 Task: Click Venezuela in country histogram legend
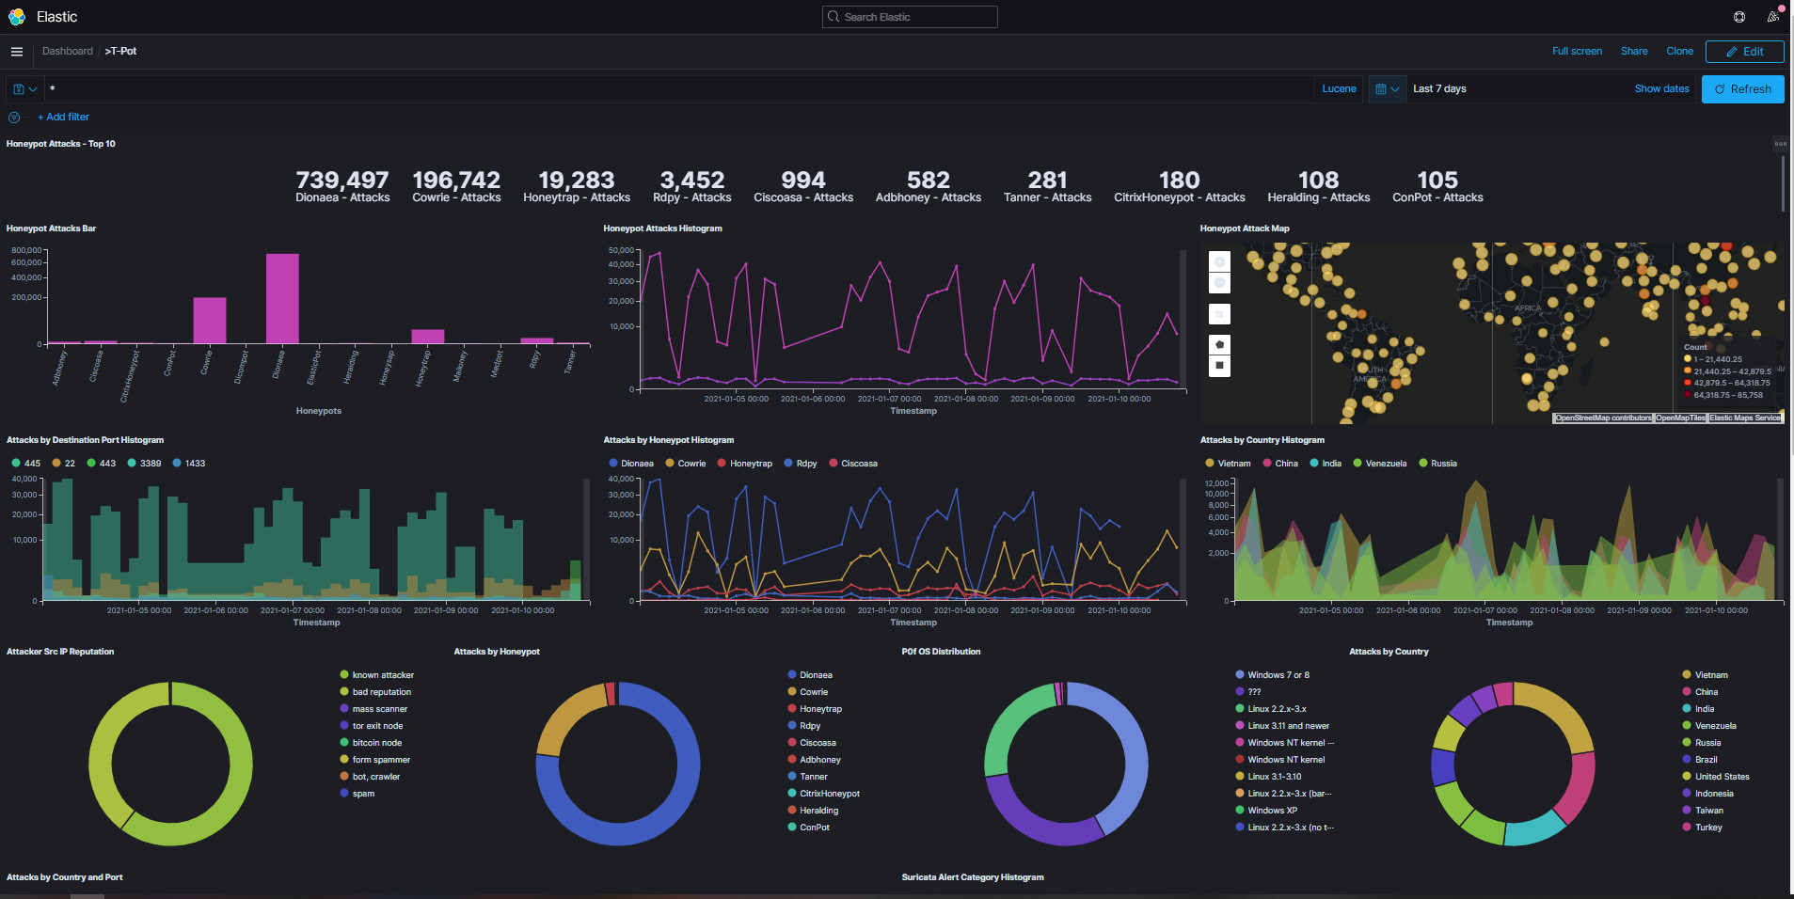click(x=1380, y=464)
